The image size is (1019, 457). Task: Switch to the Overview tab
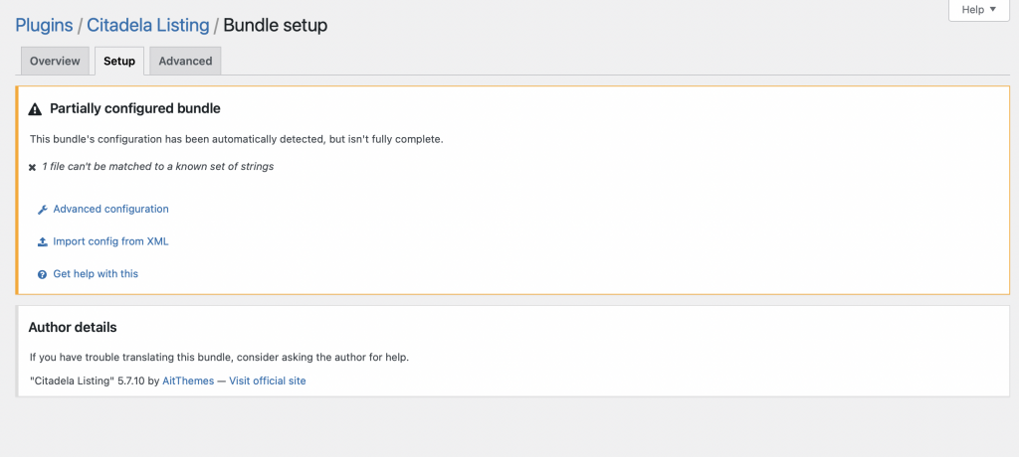click(x=55, y=61)
